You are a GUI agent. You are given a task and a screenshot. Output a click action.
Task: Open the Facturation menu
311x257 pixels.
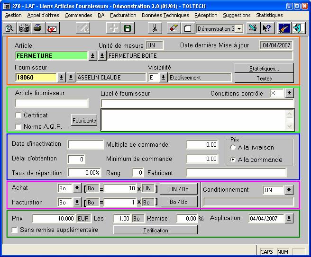123,15
